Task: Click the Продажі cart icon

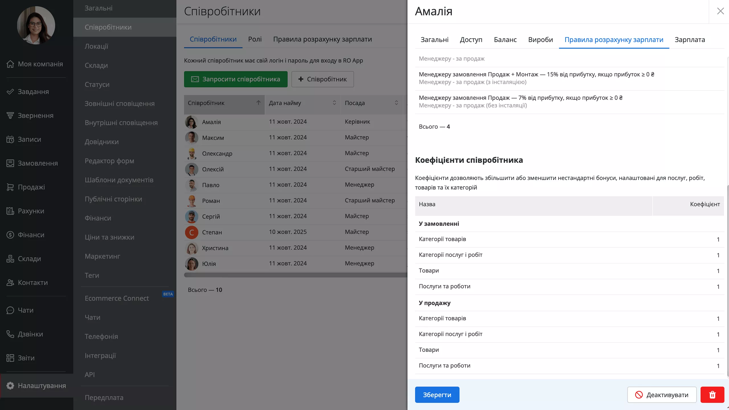Action: pos(10,187)
